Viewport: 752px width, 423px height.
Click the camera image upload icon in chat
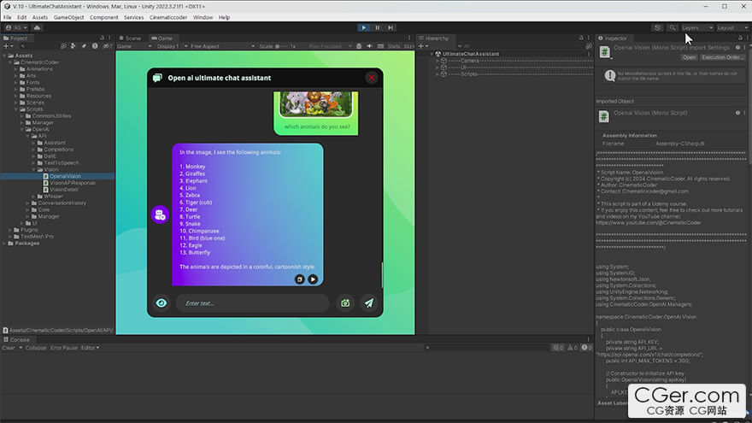click(344, 303)
